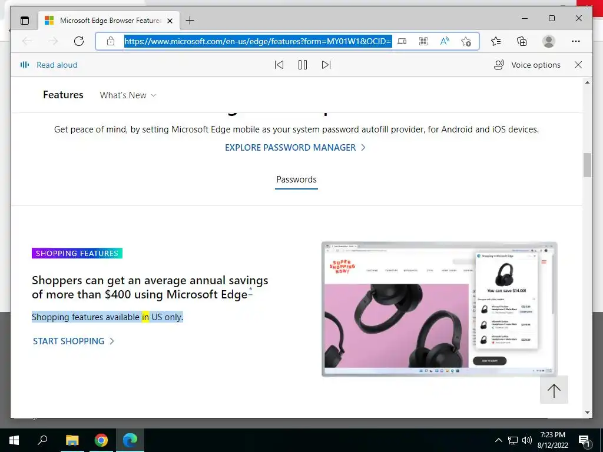The height and width of the screenshot is (452, 603).
Task: Follow the Explore Password Manager link
Action: pos(295,148)
